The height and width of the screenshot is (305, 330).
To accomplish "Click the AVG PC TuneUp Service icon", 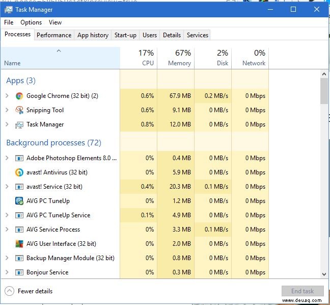I will pyautogui.click(x=19, y=215).
